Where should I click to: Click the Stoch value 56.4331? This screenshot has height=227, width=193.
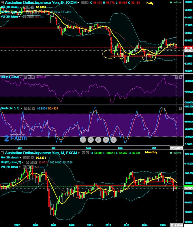pyautogui.click(x=53, y=108)
